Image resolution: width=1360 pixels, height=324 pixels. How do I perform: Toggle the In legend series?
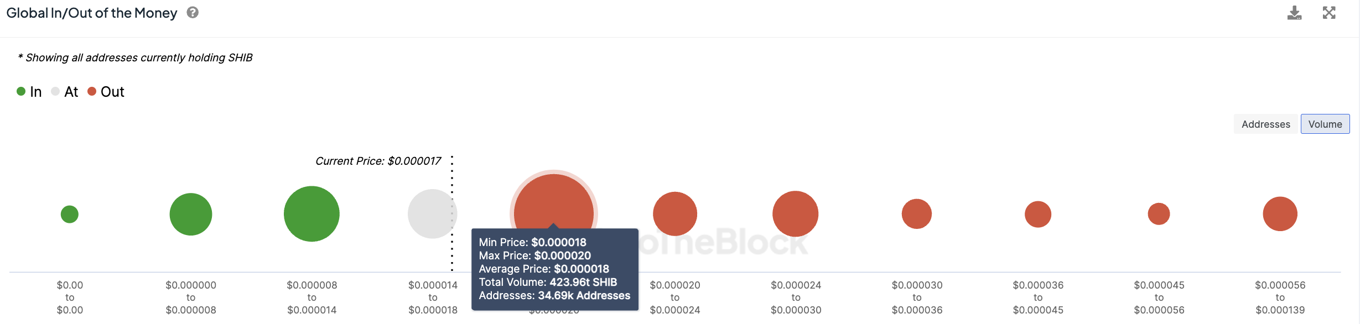pos(29,92)
